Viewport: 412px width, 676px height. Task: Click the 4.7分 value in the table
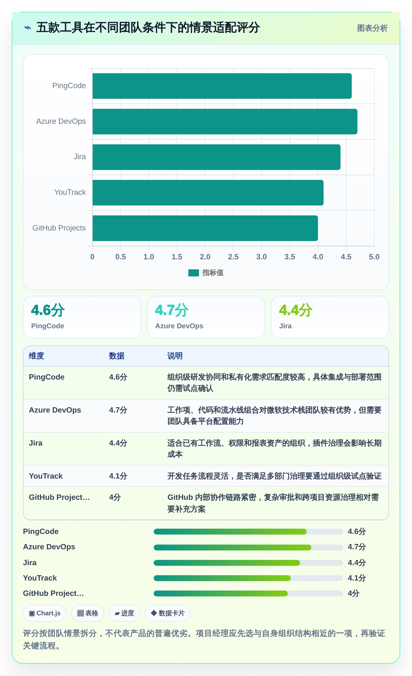coord(118,410)
